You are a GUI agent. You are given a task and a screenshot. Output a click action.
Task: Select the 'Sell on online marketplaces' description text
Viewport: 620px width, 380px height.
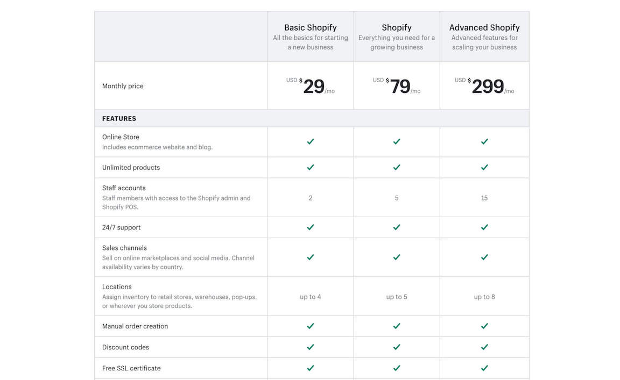(x=178, y=262)
